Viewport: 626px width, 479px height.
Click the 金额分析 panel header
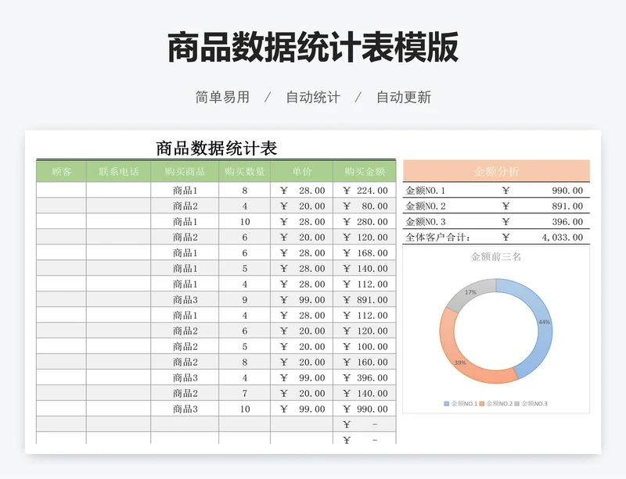496,171
